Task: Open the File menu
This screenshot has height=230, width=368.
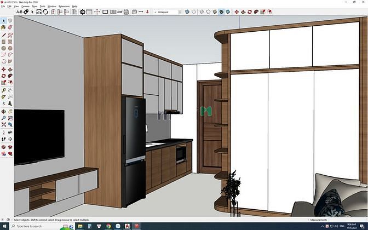Action: point(3,7)
